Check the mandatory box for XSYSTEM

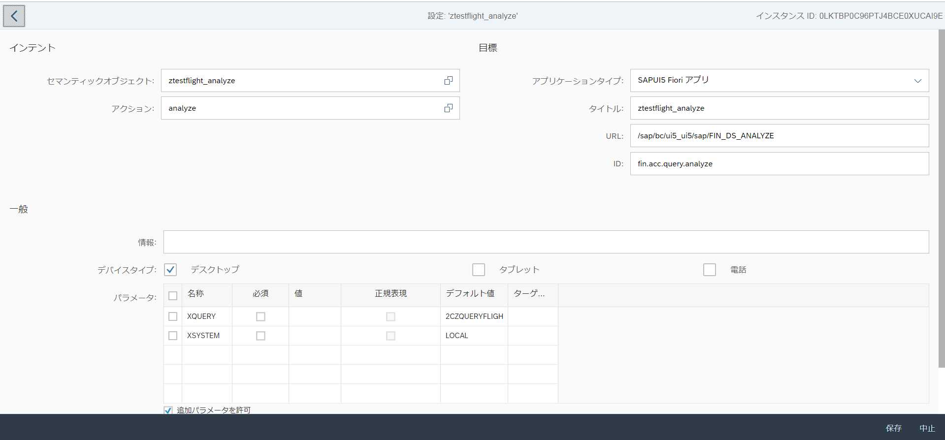261,336
